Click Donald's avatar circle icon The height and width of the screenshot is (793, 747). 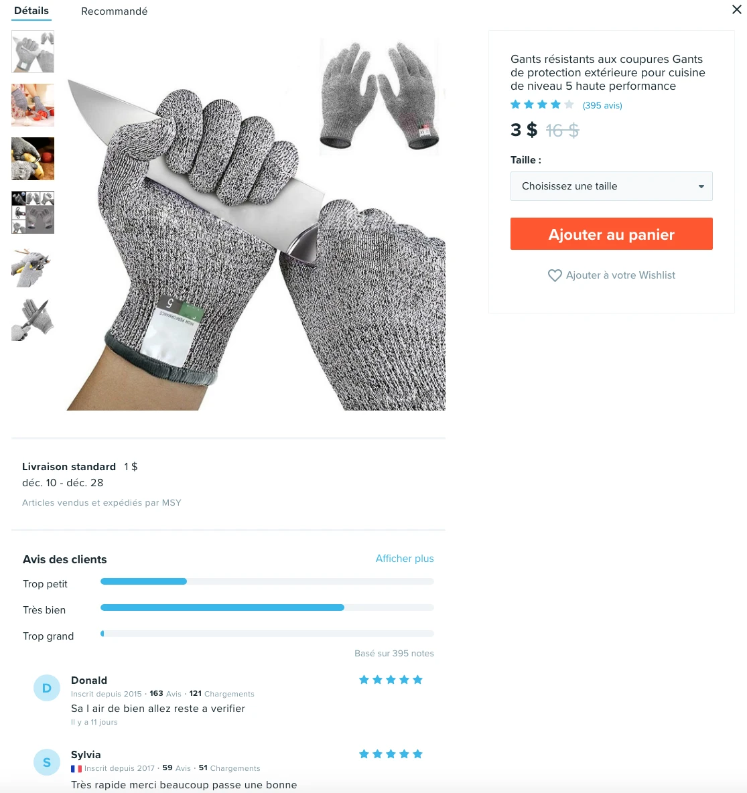coord(46,688)
